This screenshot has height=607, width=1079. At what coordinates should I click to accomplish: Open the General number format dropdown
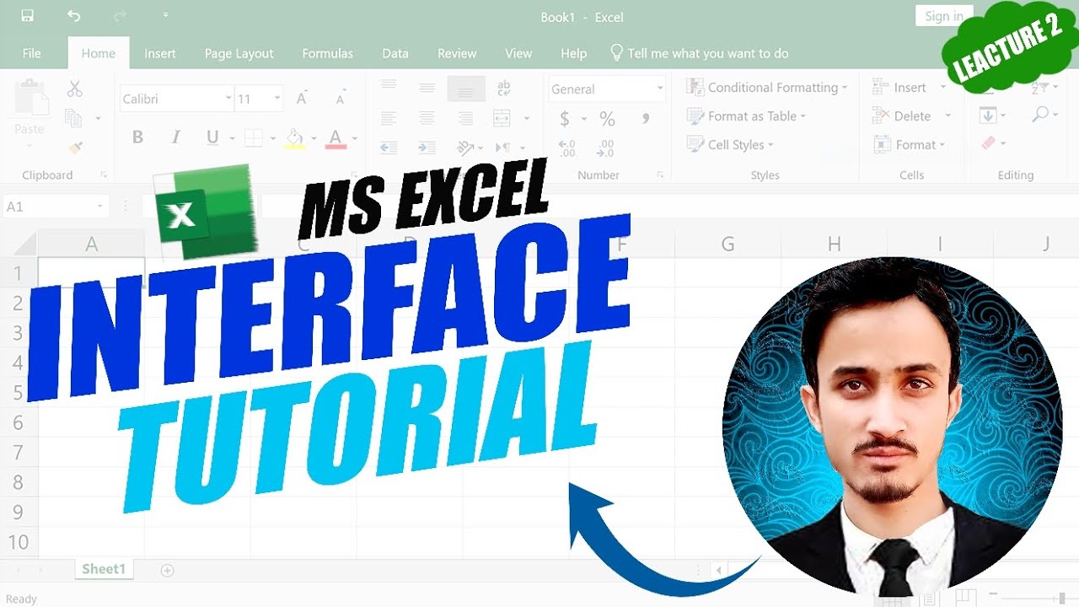click(x=660, y=89)
